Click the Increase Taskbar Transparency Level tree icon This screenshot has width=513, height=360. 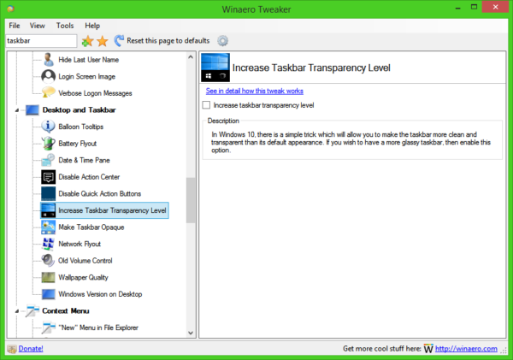[49, 210]
